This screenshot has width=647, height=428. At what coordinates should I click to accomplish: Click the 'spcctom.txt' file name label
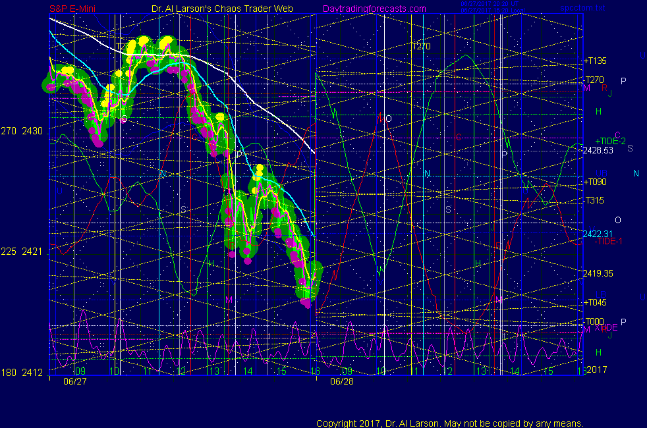tap(582, 7)
